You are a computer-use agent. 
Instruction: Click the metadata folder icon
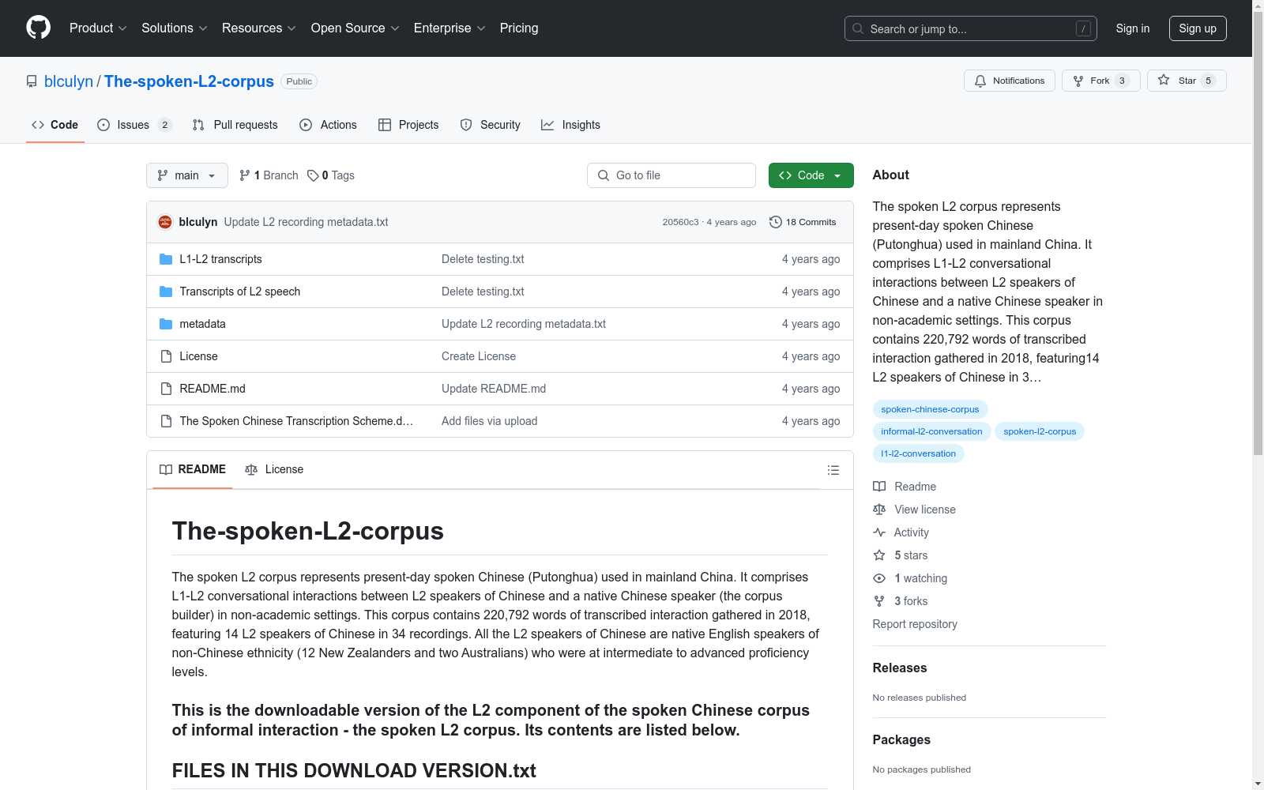tap(166, 324)
